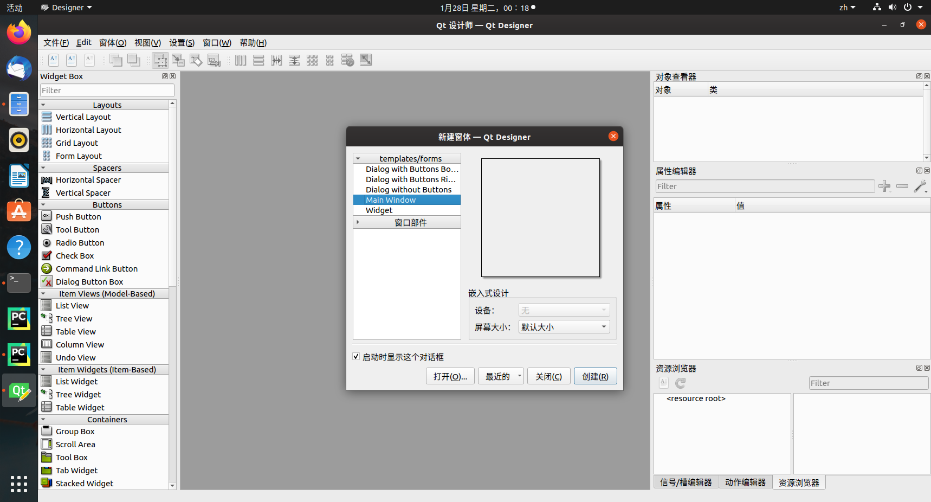
Task: Select the Edit Tab Order mode icon
Action: [214, 60]
